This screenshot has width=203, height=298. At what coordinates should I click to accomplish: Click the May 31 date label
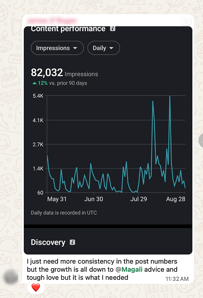(57, 199)
